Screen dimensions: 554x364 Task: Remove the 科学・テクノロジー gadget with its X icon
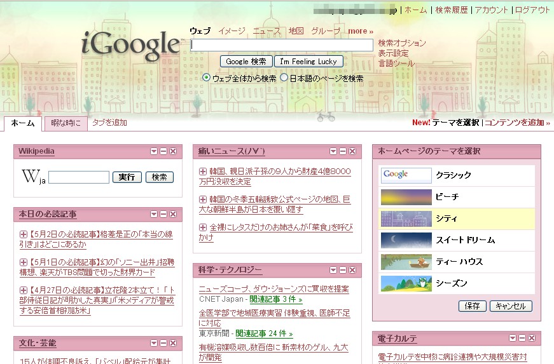click(x=352, y=270)
